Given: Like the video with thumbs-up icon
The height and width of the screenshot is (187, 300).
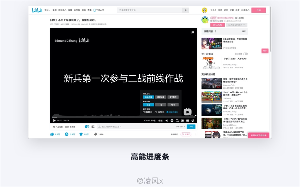Looking at the screenshot, I should pyautogui.click(x=52, y=134).
